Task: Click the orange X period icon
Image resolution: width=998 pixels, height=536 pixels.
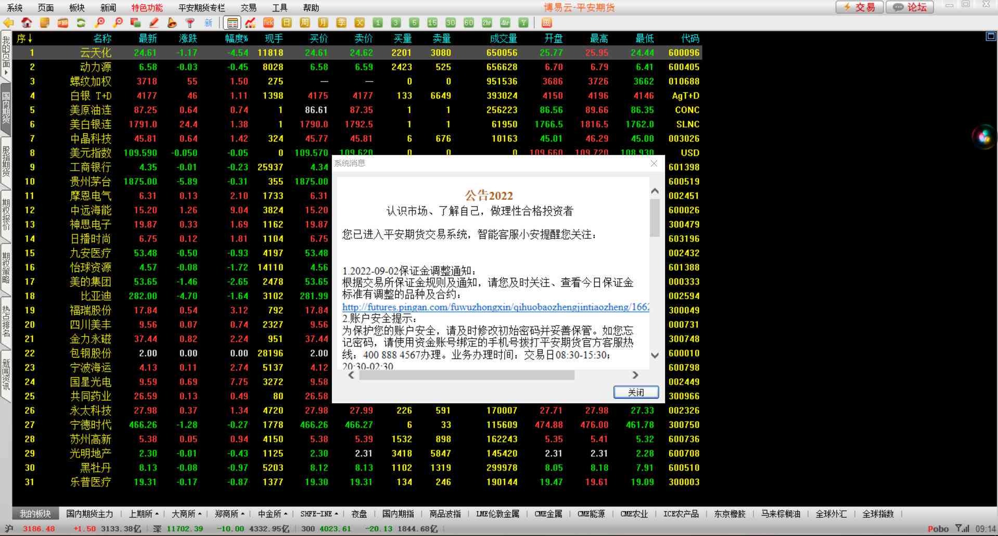Action: [360, 23]
